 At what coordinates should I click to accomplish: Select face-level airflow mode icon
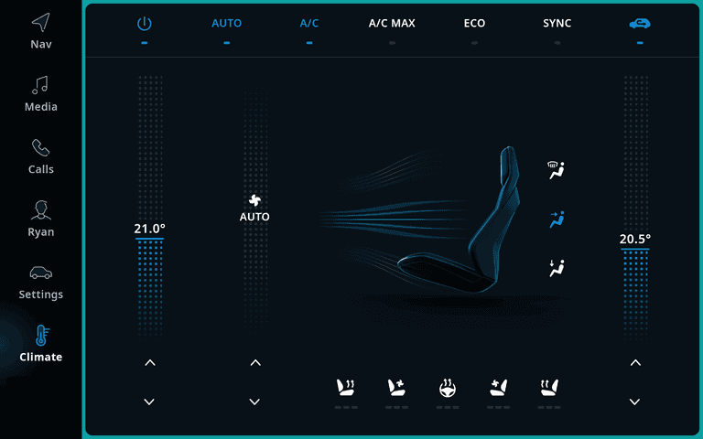click(x=557, y=219)
